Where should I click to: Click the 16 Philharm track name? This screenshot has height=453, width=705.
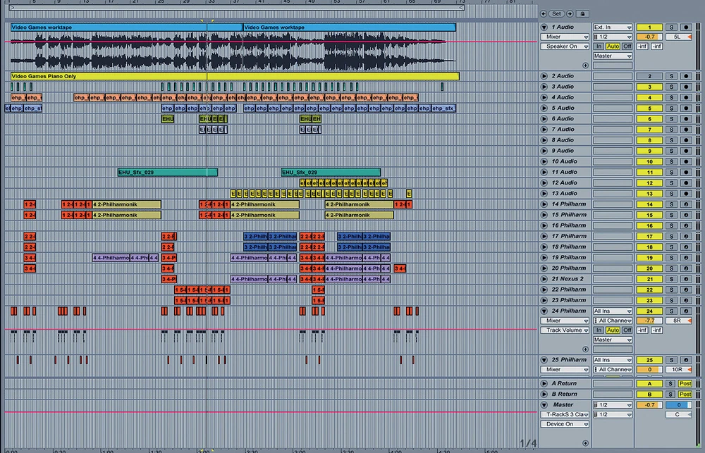tap(568, 225)
